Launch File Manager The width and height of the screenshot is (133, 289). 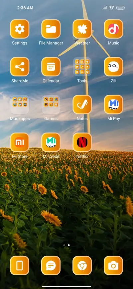pyautogui.click(x=51, y=29)
